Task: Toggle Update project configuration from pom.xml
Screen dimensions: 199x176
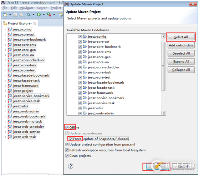Action: click(x=67, y=144)
